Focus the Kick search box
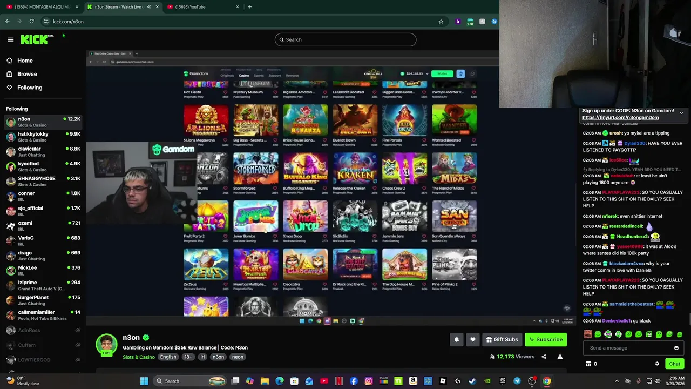This screenshot has width=691, height=389. (x=345, y=39)
